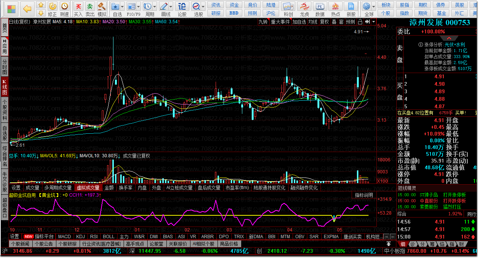Screen dimensions: 479x258
Task: Toggle 重大事件 major events markers
Action: pos(280,22)
